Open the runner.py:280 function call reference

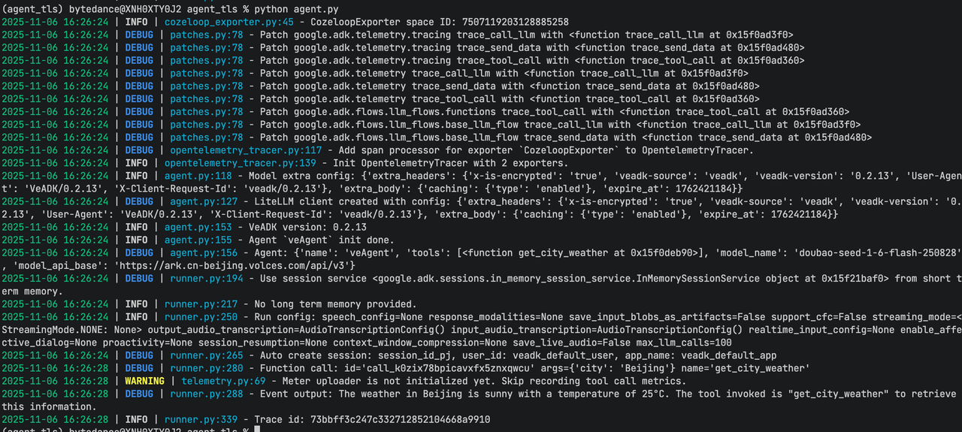[x=206, y=368]
